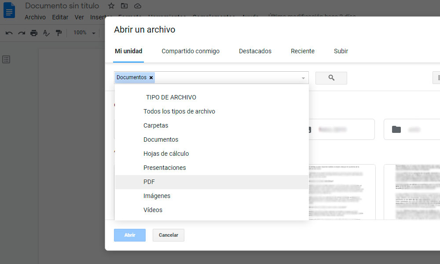Cancel the open file dialog
Image resolution: width=440 pixels, height=264 pixels.
[x=168, y=235]
